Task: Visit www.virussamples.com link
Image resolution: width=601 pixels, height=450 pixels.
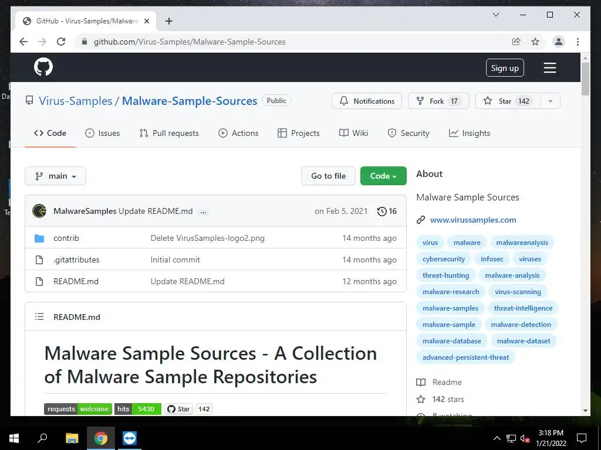Action: click(x=473, y=220)
